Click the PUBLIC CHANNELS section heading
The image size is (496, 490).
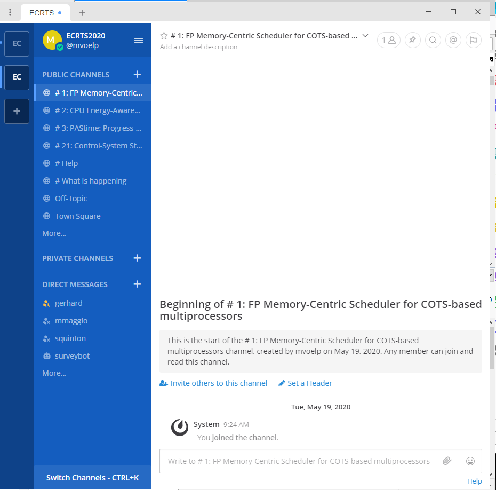click(76, 75)
